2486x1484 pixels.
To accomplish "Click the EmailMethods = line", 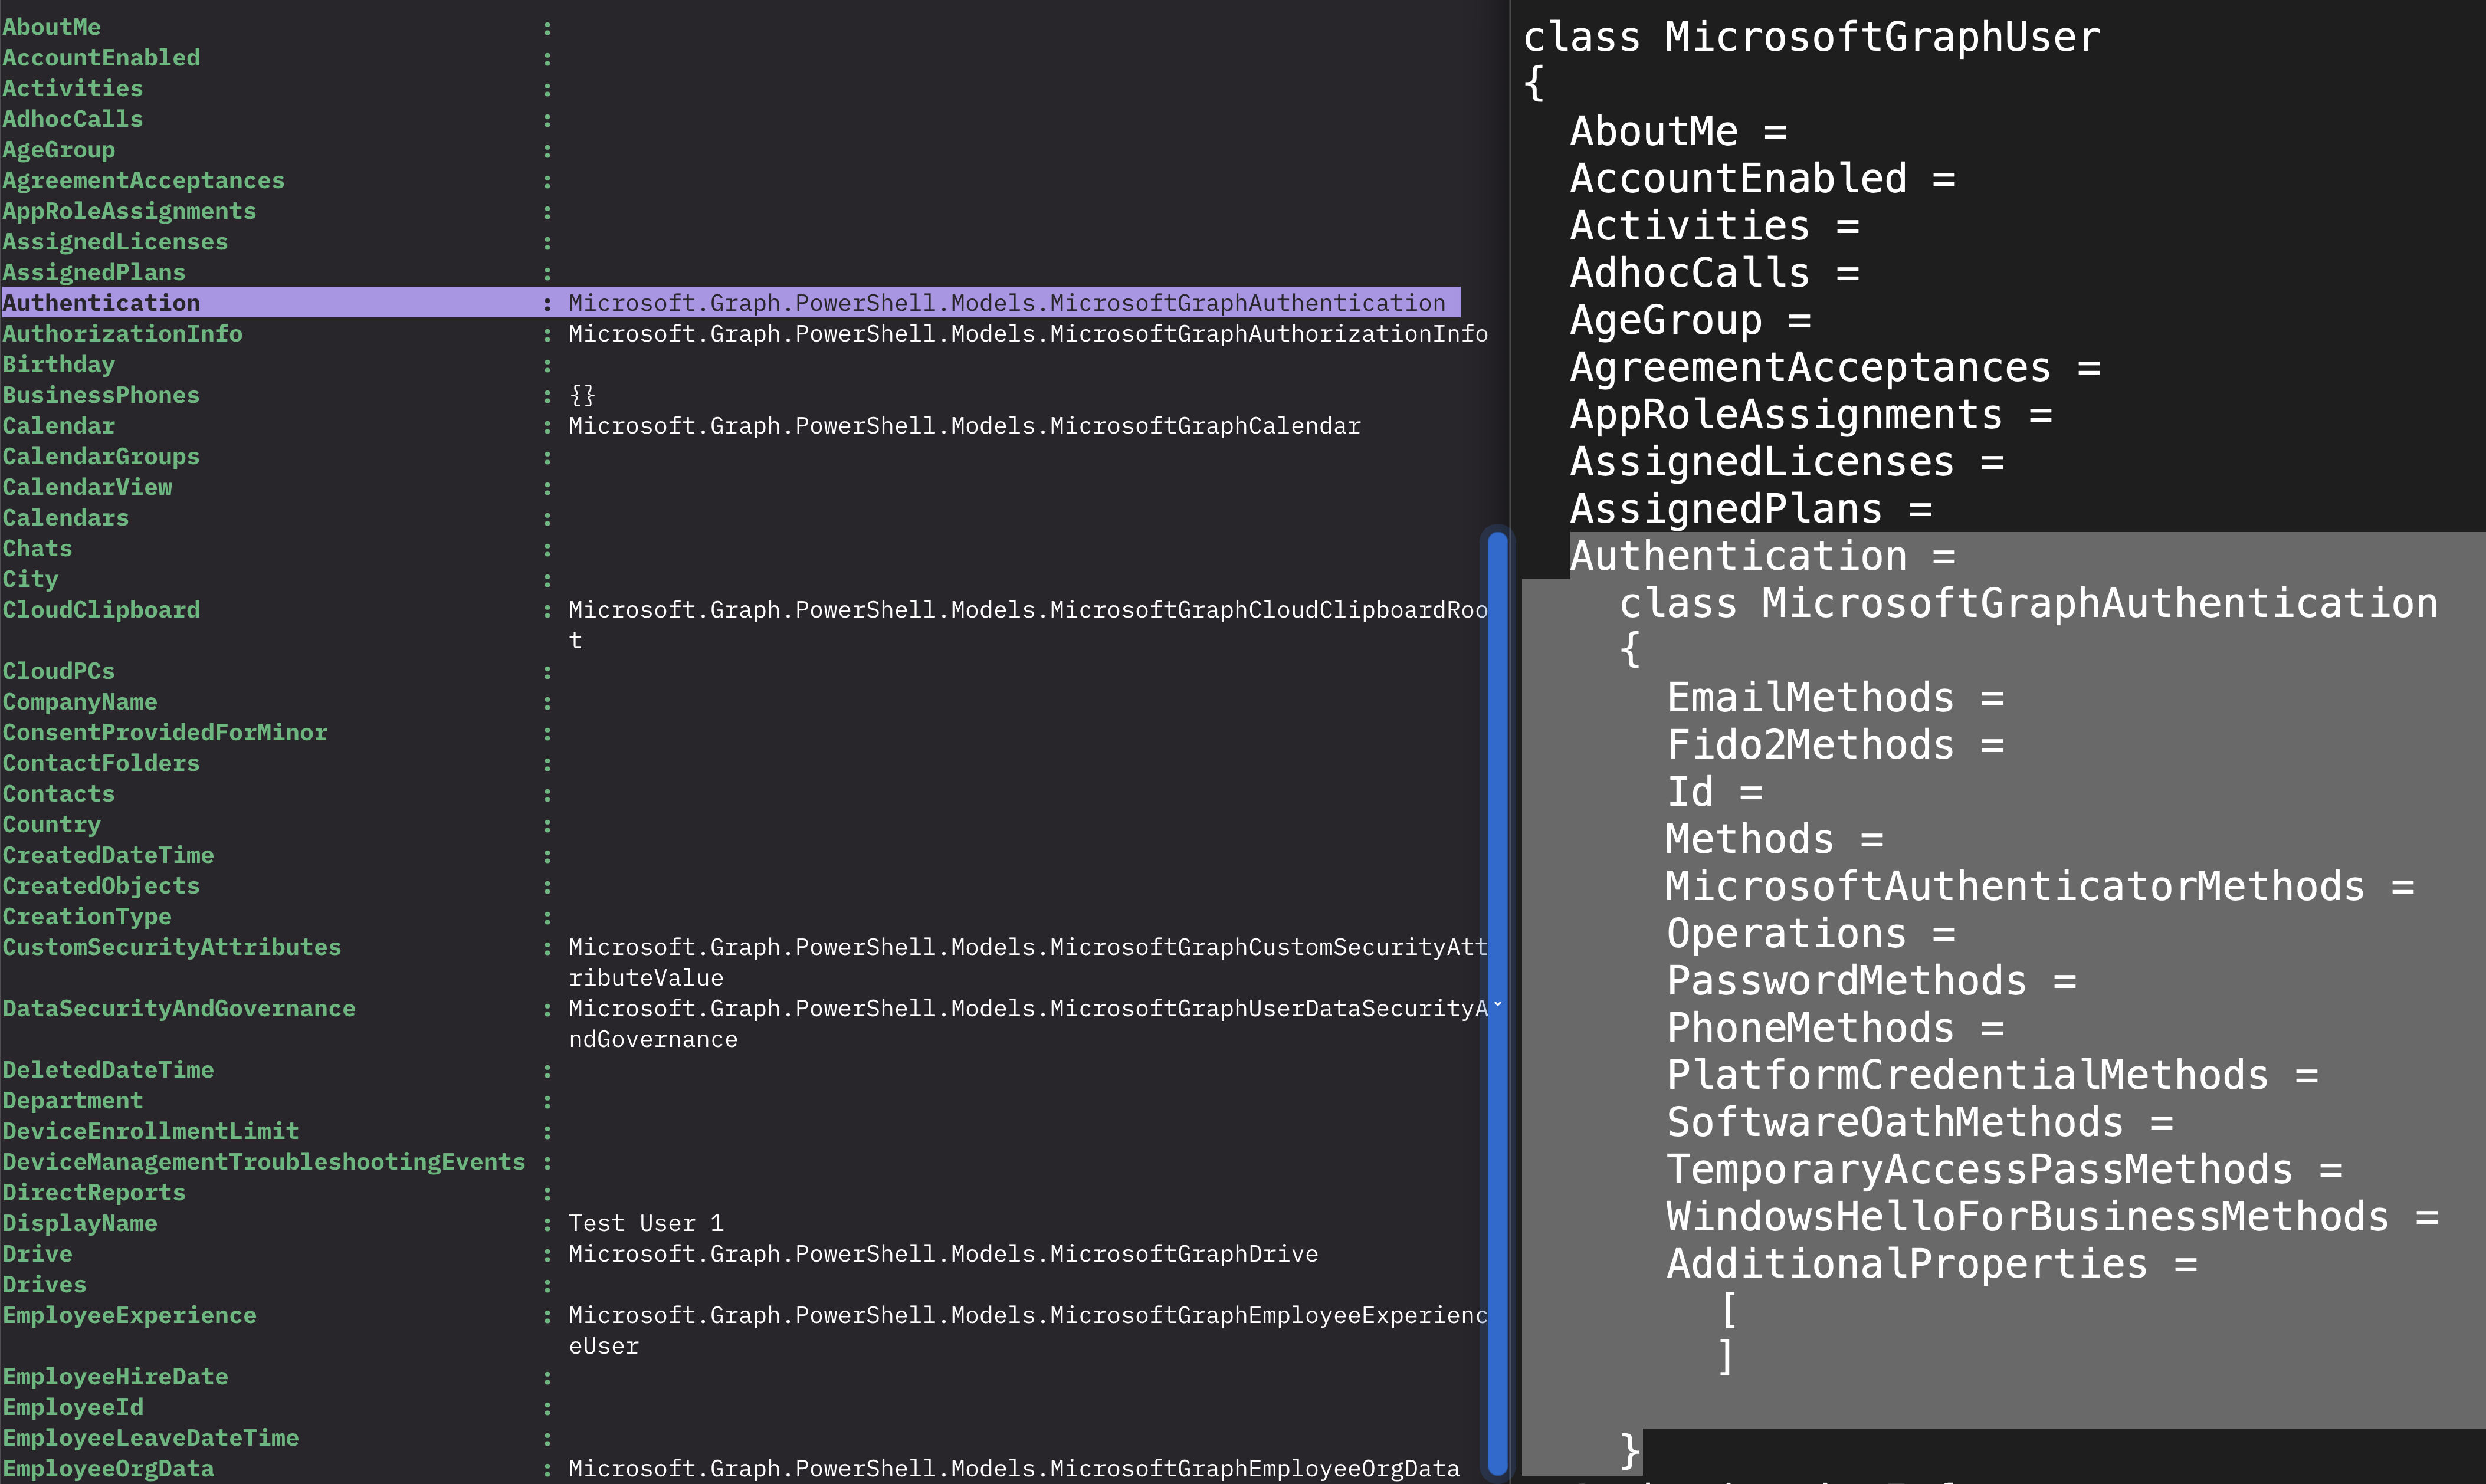I will (1834, 698).
